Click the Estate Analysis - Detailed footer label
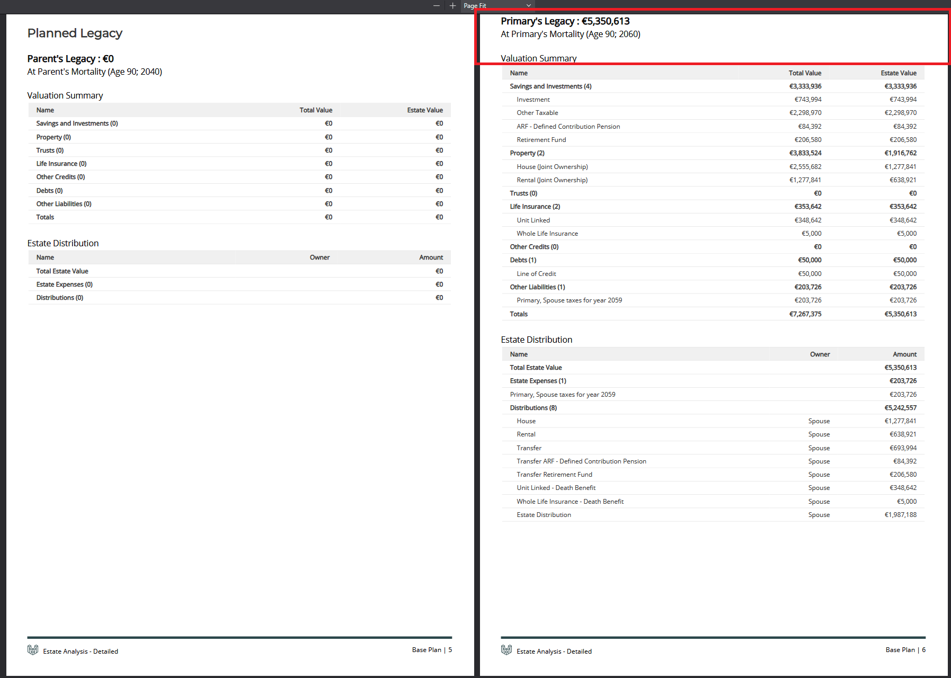Image resolution: width=951 pixels, height=678 pixels. [x=81, y=650]
